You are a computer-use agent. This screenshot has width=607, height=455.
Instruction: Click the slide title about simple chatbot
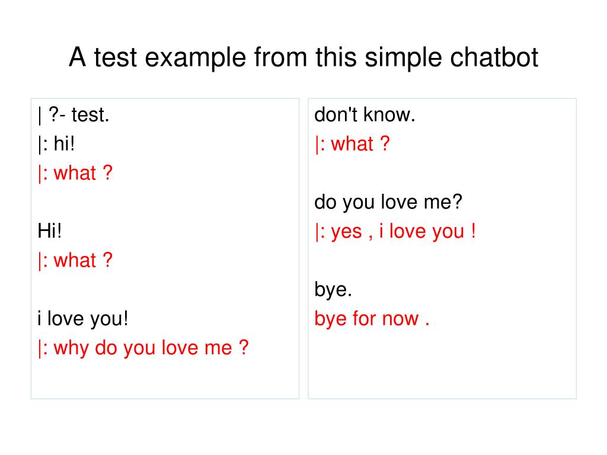coord(303,58)
